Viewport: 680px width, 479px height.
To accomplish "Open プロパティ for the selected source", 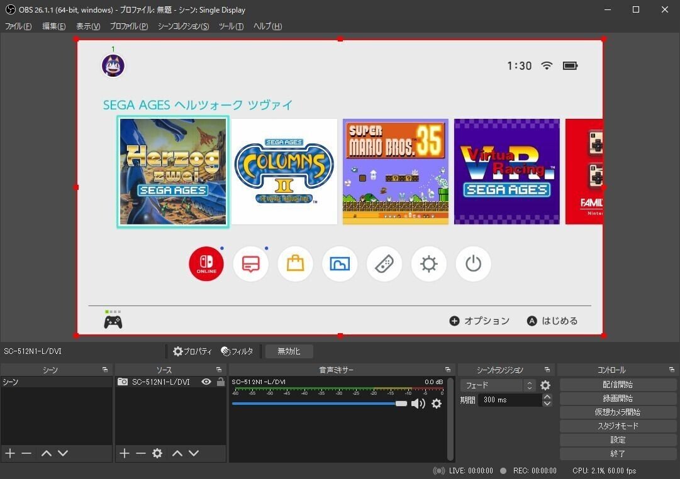I will (192, 351).
